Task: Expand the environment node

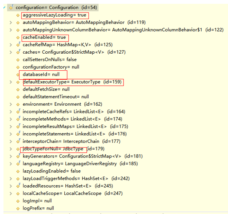Action: point(11,104)
